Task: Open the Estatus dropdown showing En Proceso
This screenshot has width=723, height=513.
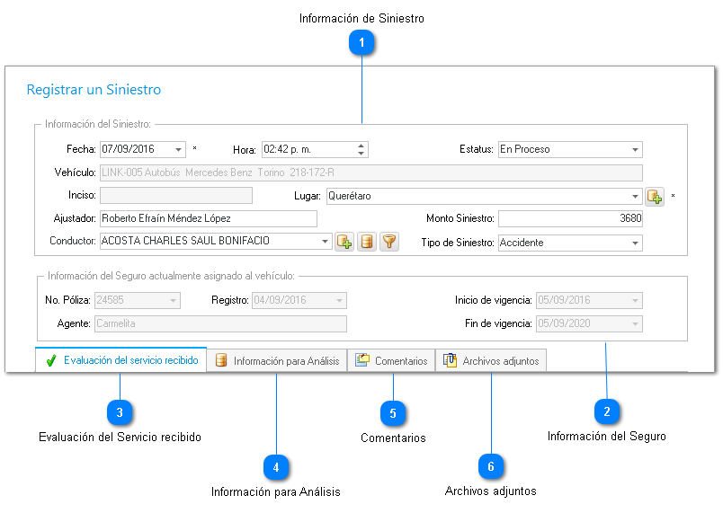Action: point(635,150)
